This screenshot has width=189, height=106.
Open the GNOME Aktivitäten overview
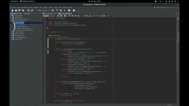[14, 1]
